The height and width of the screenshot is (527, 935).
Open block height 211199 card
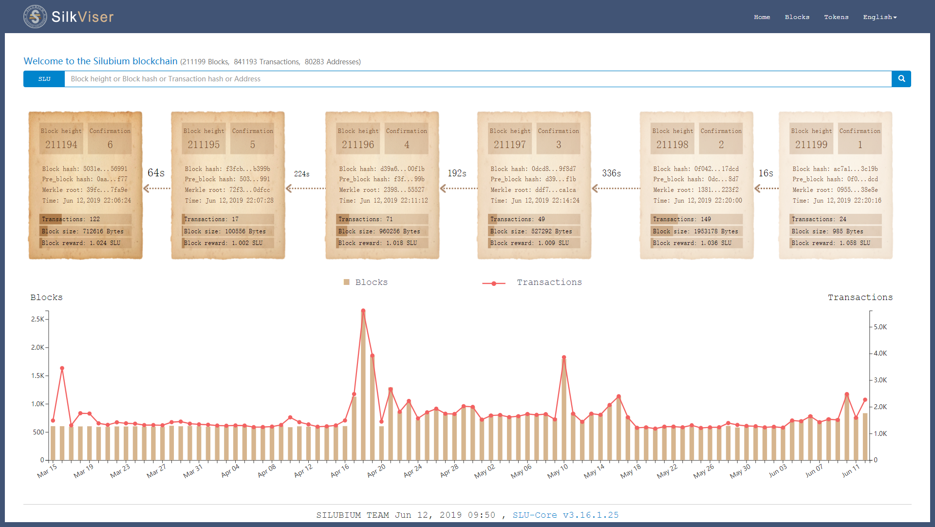[x=835, y=185]
